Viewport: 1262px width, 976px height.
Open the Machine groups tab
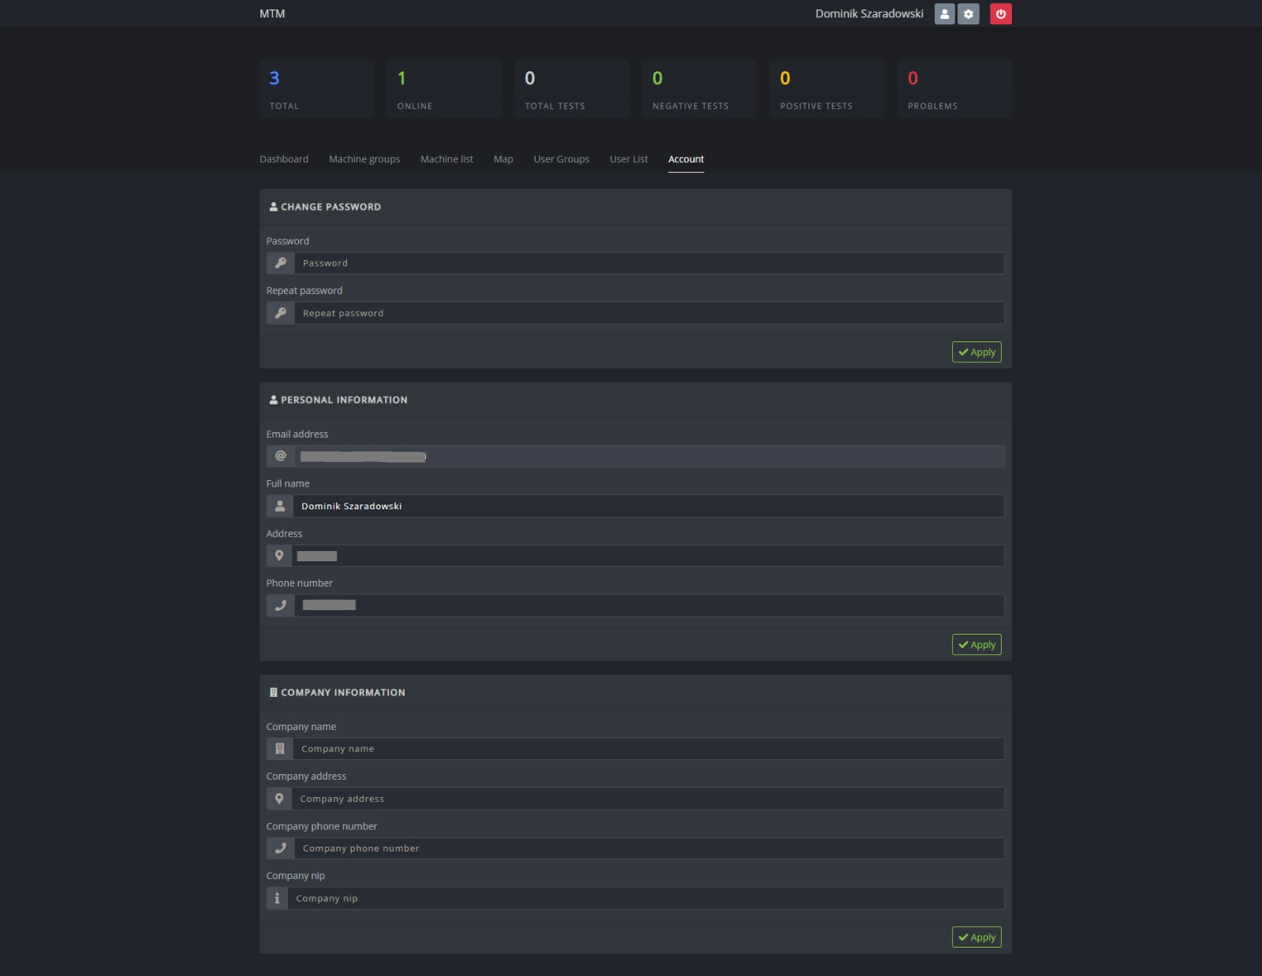[x=364, y=159]
